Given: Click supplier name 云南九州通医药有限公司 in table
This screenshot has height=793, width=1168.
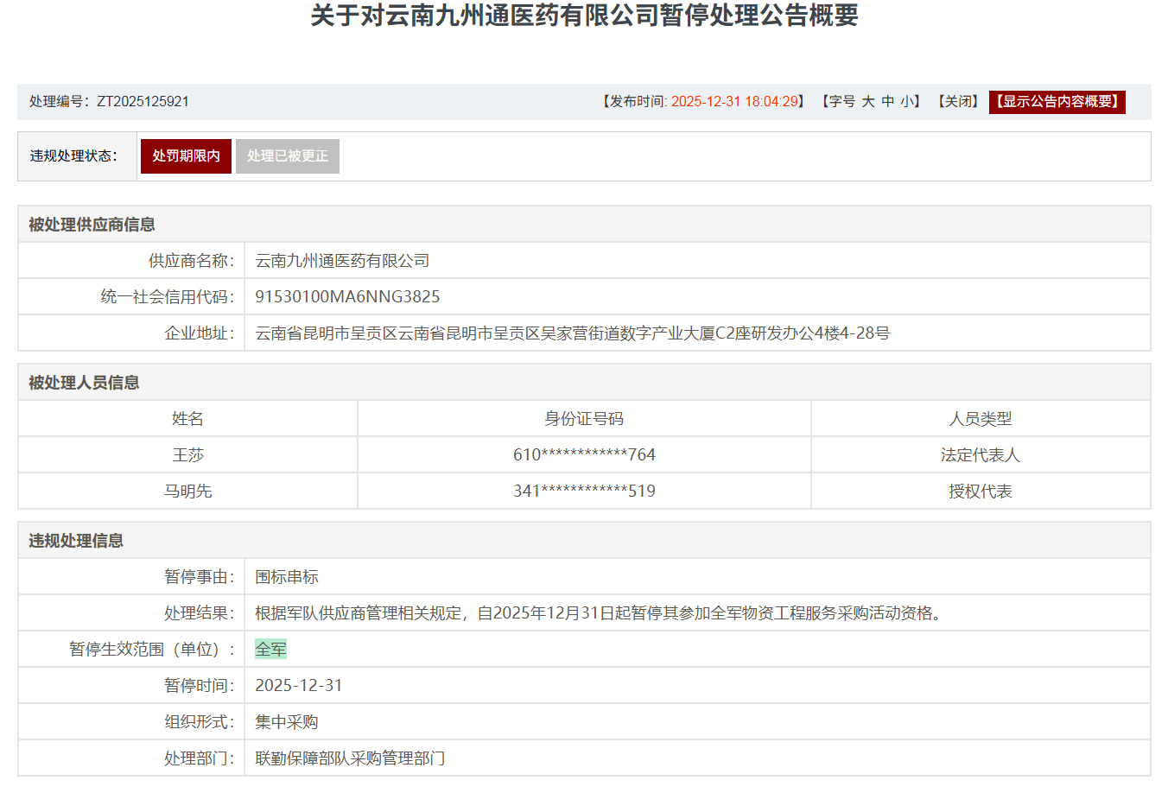Looking at the screenshot, I should (342, 261).
